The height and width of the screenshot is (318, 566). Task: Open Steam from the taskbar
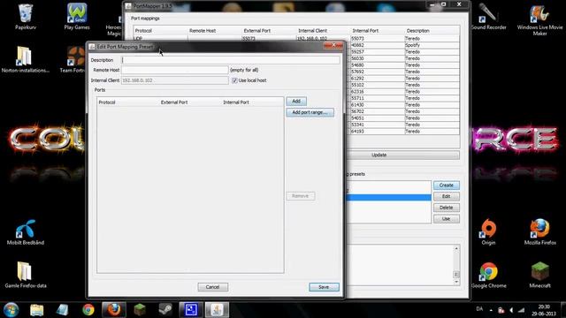(165, 310)
